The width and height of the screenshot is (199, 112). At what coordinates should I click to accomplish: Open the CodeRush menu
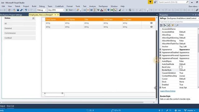coord(59,6)
